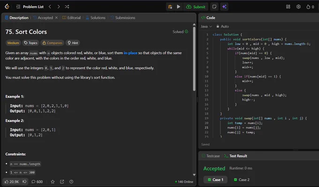Image resolution: width=319 pixels, height=187 pixels.
Task: Open the settings gear icon
Action: (298, 7)
